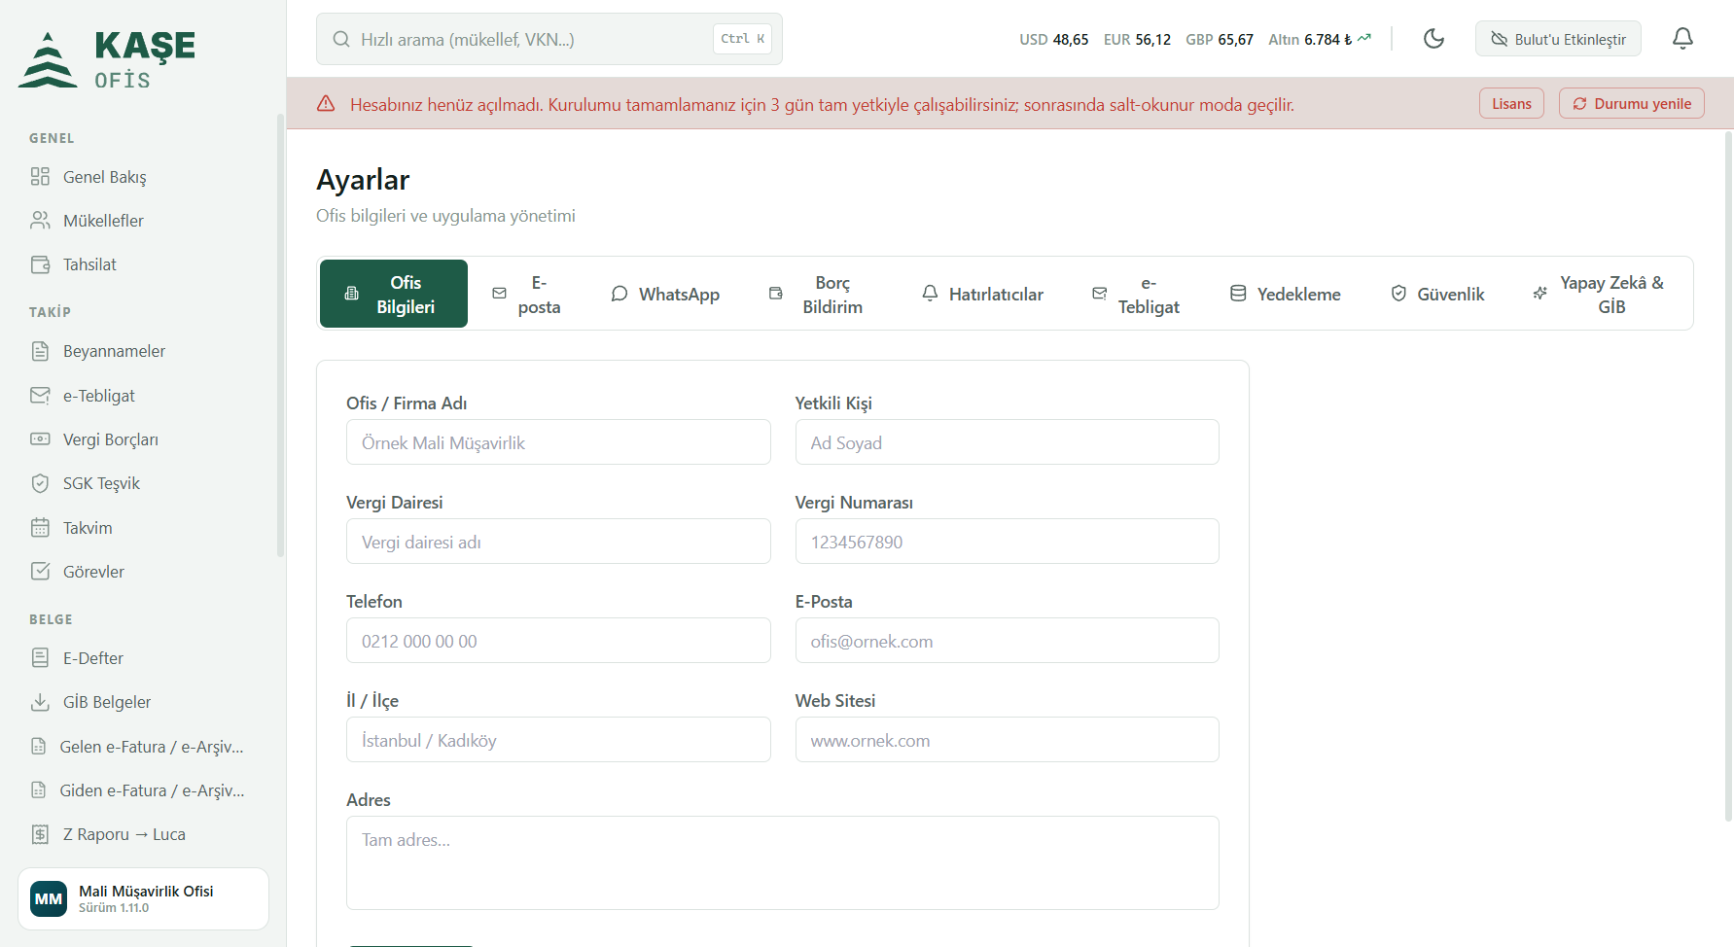Click the E-Posta input field
The image size is (1734, 947).
coord(1008,641)
